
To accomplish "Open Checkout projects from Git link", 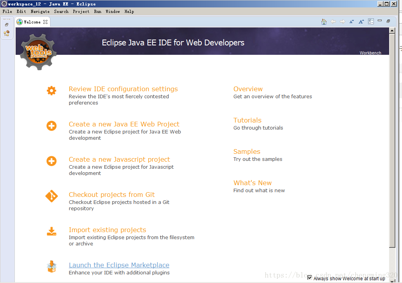I will pyautogui.click(x=111, y=195).
